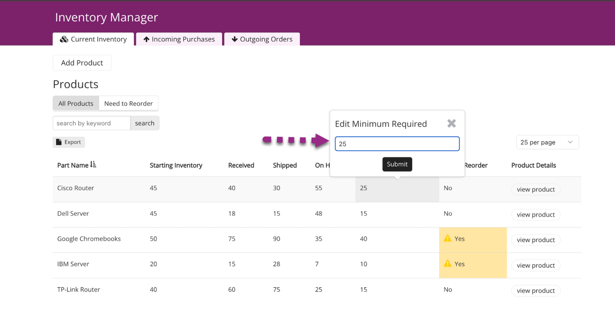Click Cisco Router minimum required cell
The height and width of the screenshot is (334, 615).
click(x=396, y=189)
